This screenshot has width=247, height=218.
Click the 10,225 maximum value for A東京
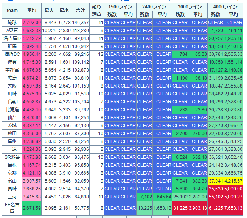[x=49, y=31]
